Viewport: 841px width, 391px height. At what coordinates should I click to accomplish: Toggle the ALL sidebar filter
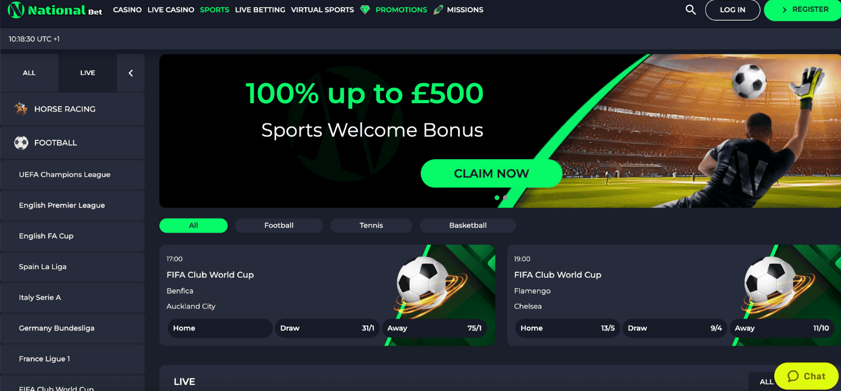pos(30,73)
